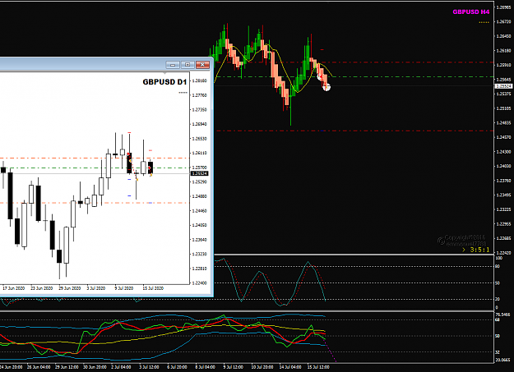Click price level 1.26985 on H4 scale

[x=504, y=7]
